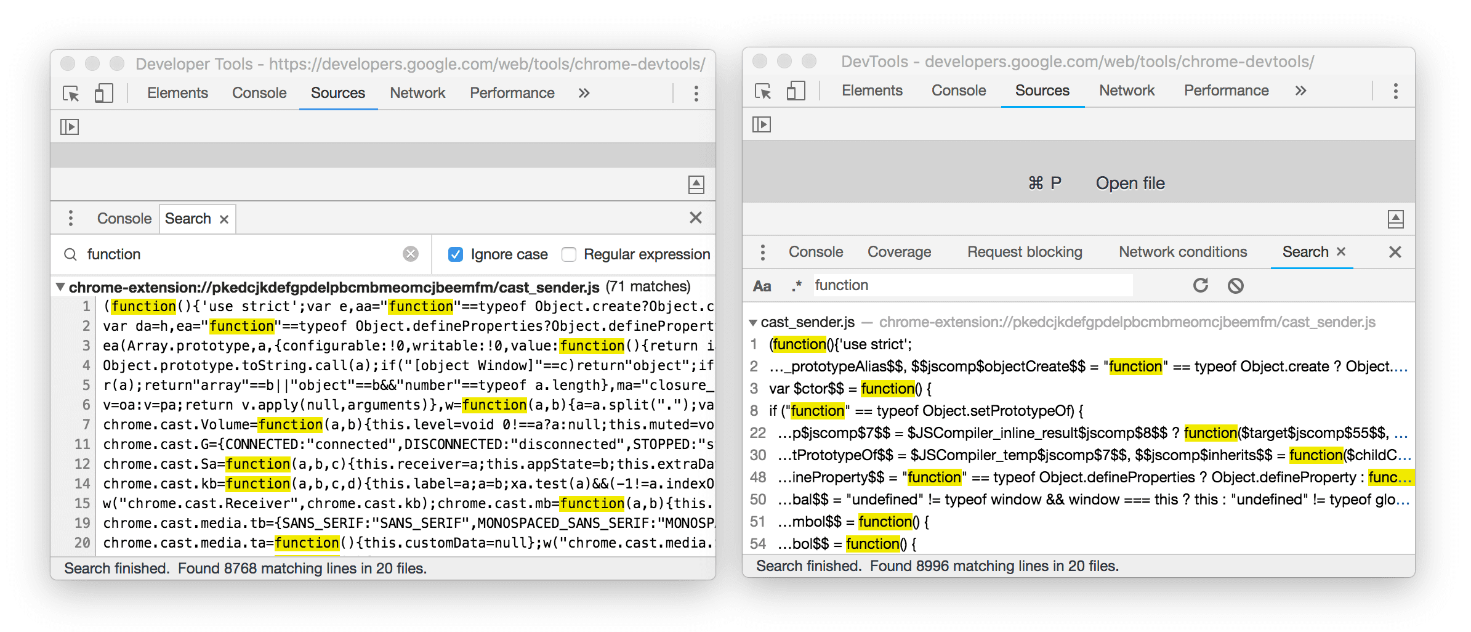
Task: Refresh the search results with the reload icon
Action: 1200,285
